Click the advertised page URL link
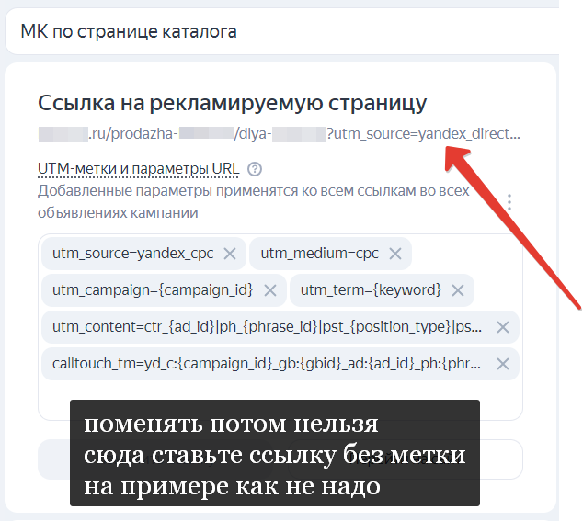Screen dimensions: 583x521 point(279,134)
